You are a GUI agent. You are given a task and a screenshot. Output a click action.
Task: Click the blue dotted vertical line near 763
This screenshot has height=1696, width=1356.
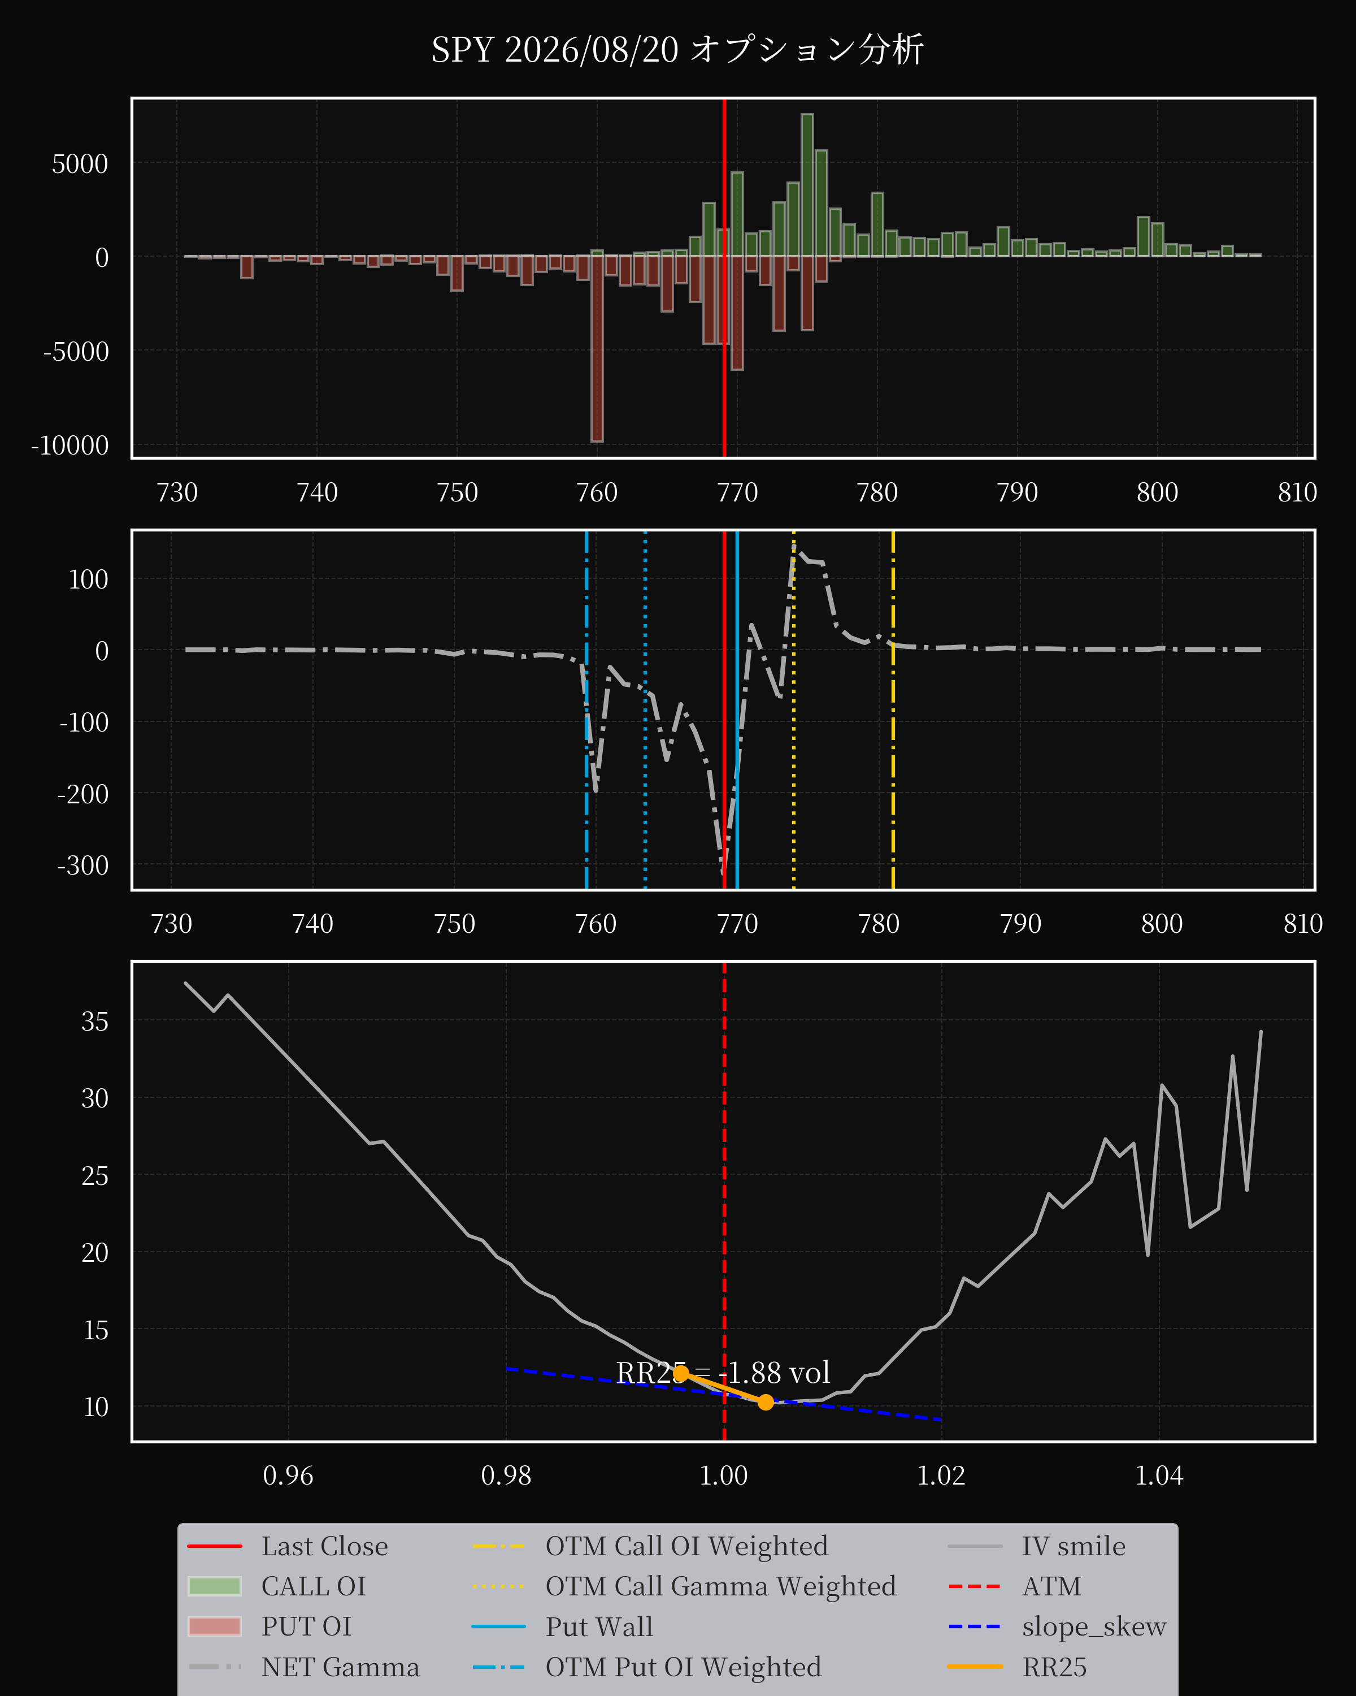coord(645,709)
